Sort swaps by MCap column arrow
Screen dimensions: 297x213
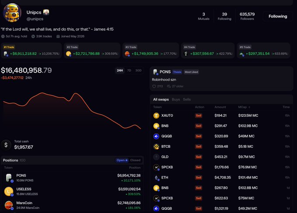(x=249, y=107)
